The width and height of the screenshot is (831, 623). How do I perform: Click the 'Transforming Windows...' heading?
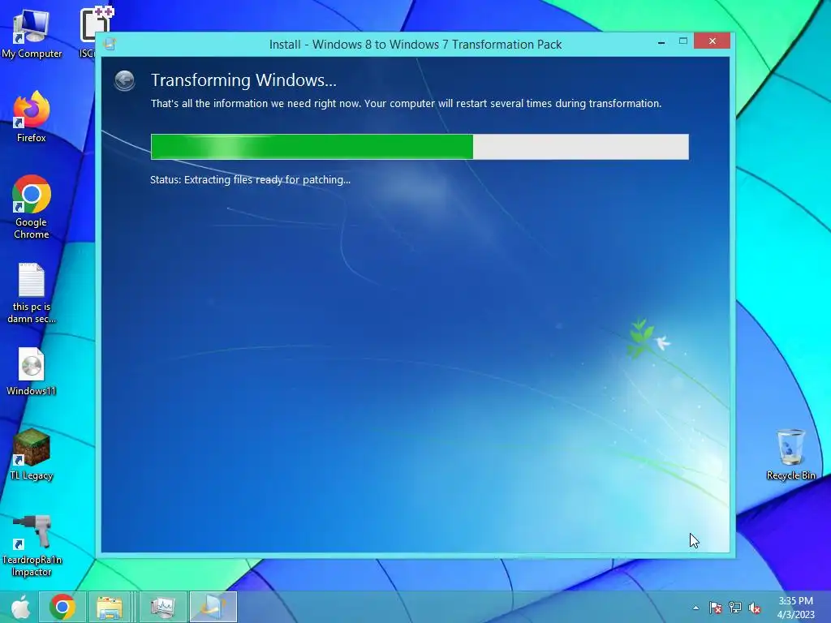coord(243,80)
